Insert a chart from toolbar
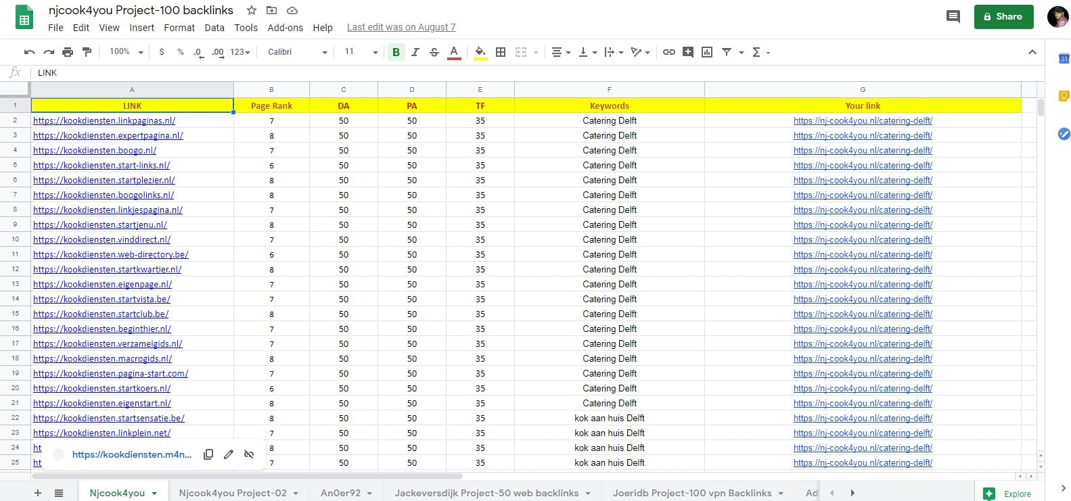Screen dimensions: 1071x501 pyautogui.click(x=707, y=52)
